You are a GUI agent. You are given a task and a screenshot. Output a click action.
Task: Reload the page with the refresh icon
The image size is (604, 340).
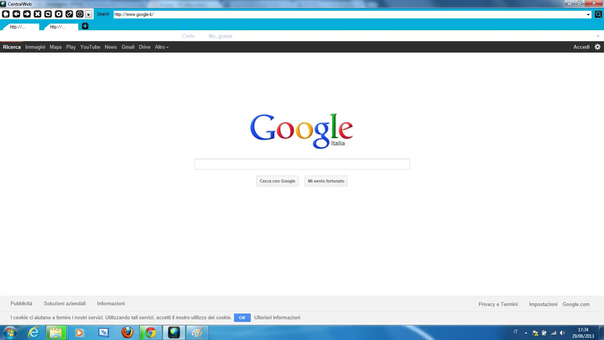[x=48, y=14]
